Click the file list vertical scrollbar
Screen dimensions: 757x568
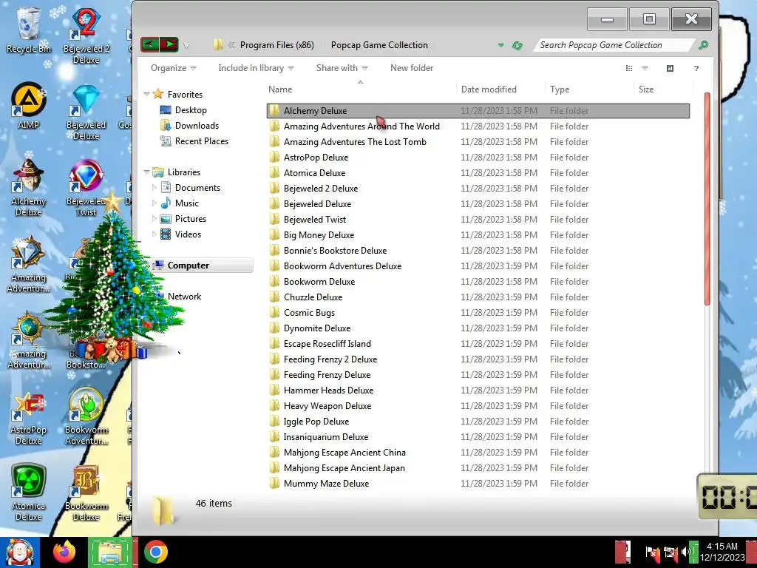(707, 198)
